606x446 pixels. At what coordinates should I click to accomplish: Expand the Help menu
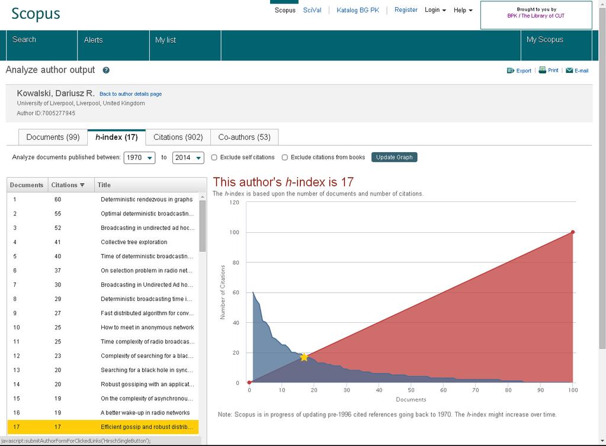[463, 10]
